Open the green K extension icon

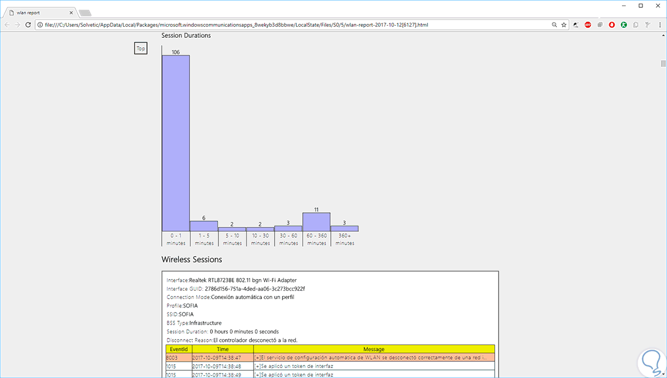(624, 25)
